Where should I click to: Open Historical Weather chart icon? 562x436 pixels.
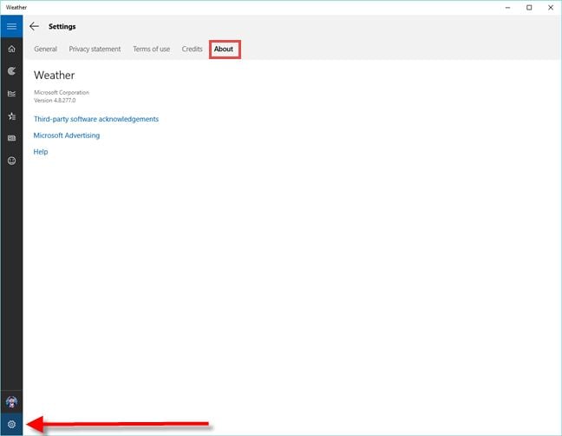pyautogui.click(x=11, y=94)
